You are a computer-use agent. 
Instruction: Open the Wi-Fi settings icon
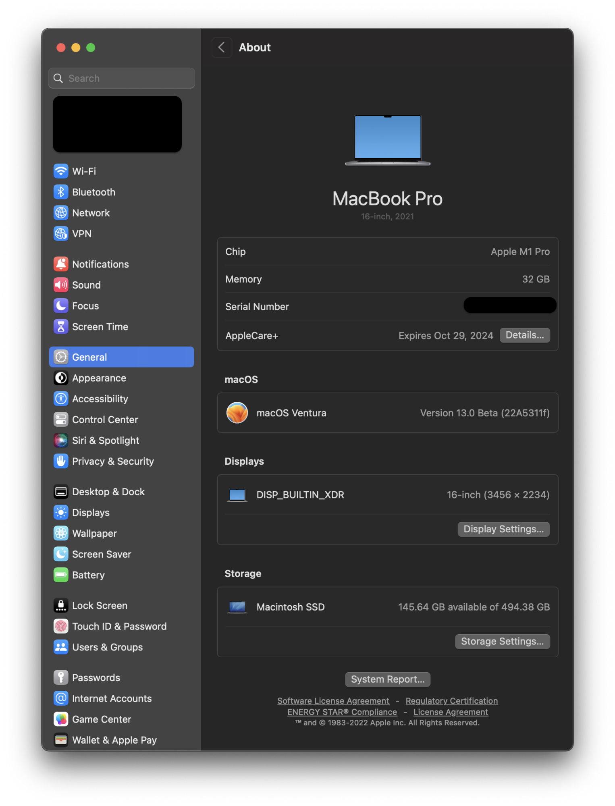(61, 171)
